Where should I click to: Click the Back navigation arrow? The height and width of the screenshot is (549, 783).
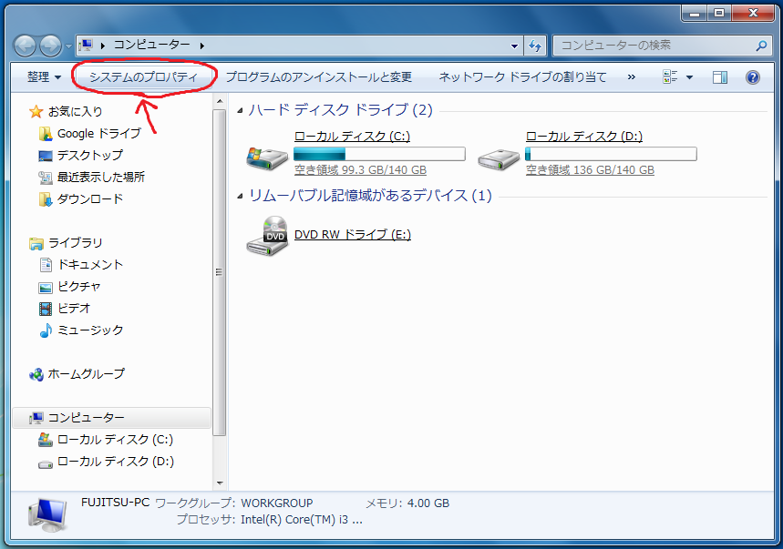25,46
